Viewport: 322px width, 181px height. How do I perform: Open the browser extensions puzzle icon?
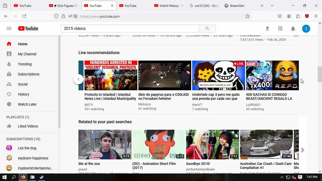click(298, 16)
